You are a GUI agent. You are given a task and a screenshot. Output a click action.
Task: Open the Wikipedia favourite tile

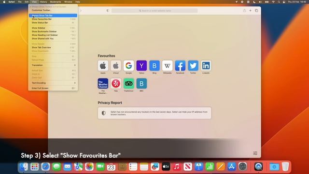[x=168, y=66]
